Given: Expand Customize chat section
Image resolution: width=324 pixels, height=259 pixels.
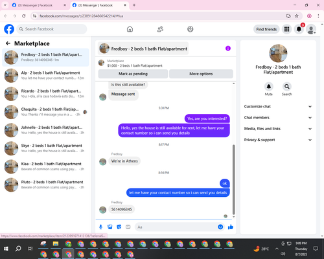Looking at the screenshot, I should coord(278,107).
